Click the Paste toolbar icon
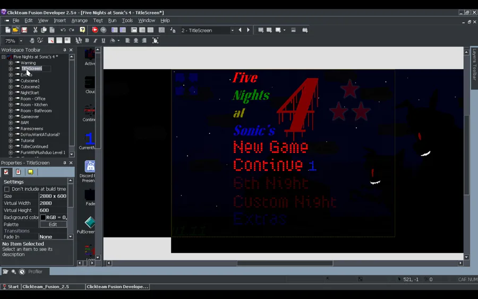This screenshot has width=478, height=299. click(x=52, y=30)
